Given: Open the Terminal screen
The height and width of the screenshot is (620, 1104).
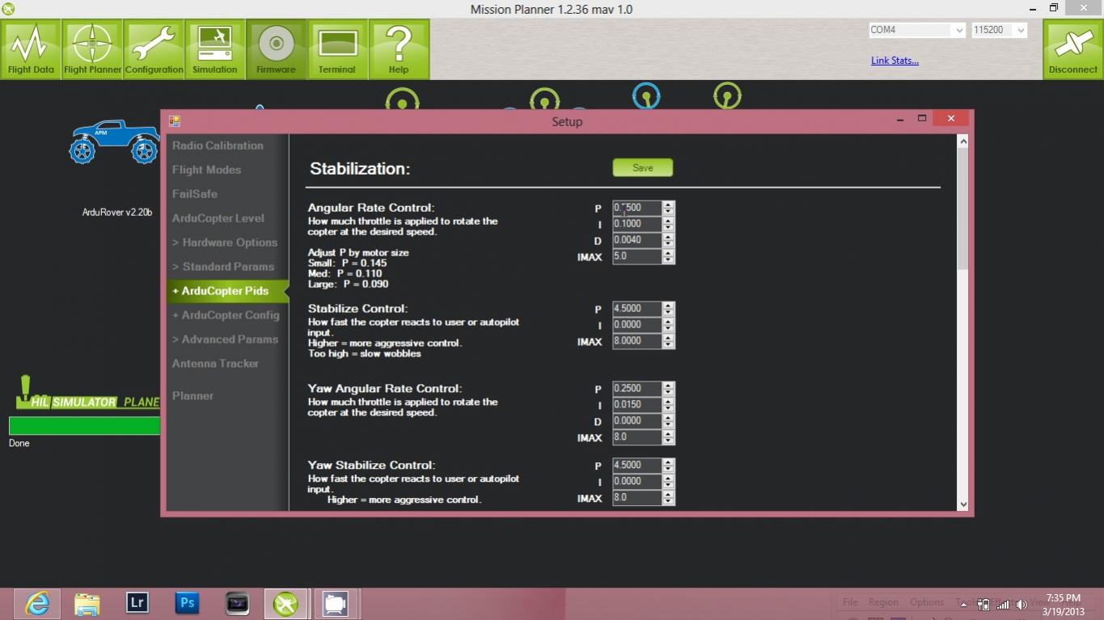Looking at the screenshot, I should (337, 49).
